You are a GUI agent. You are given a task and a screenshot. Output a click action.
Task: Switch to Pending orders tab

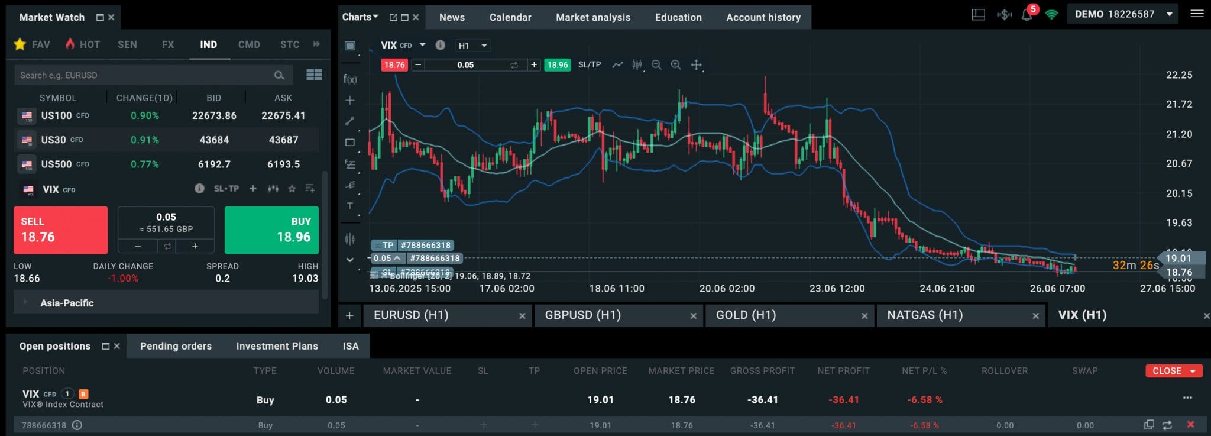pos(176,346)
